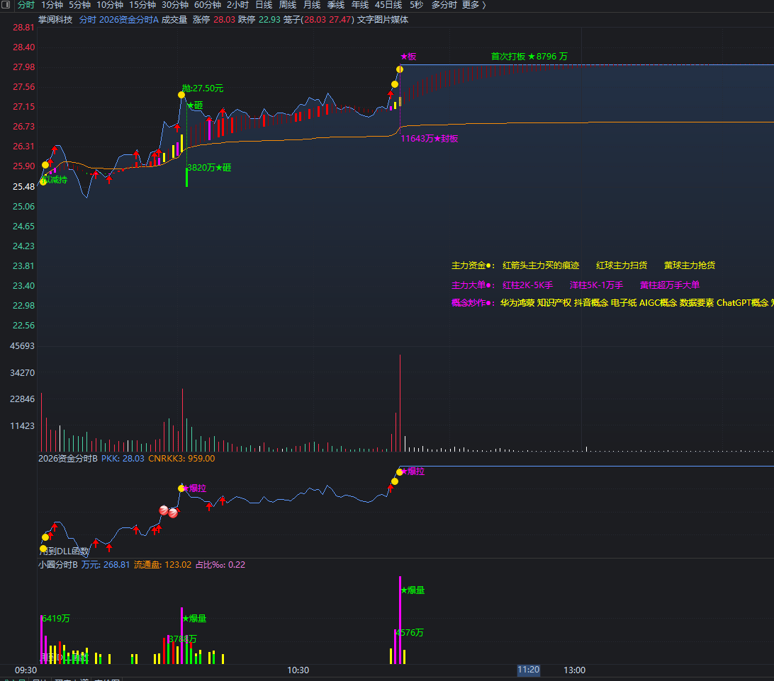Click the 占比‰: 0.22 readout
This screenshot has height=681, width=774.
pos(220,565)
